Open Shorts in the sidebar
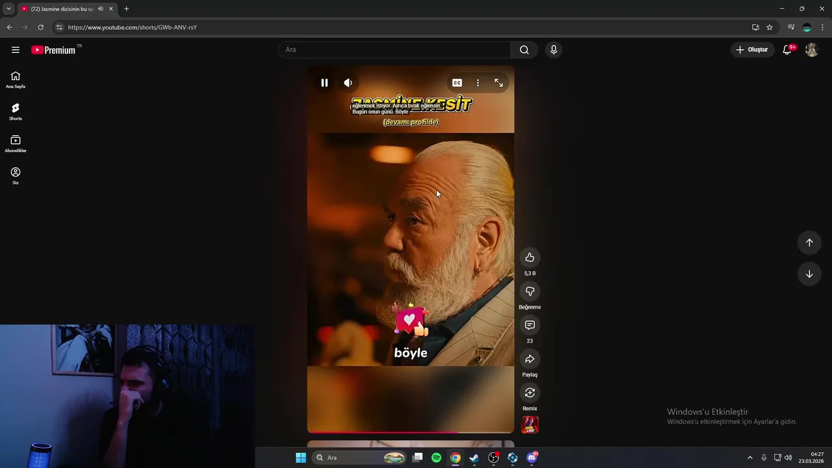The width and height of the screenshot is (832, 468). pyautogui.click(x=16, y=112)
